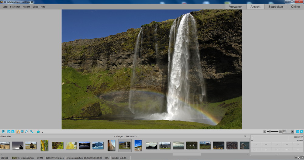
Task: Click the full screen toggle icon
Action: [32, 132]
